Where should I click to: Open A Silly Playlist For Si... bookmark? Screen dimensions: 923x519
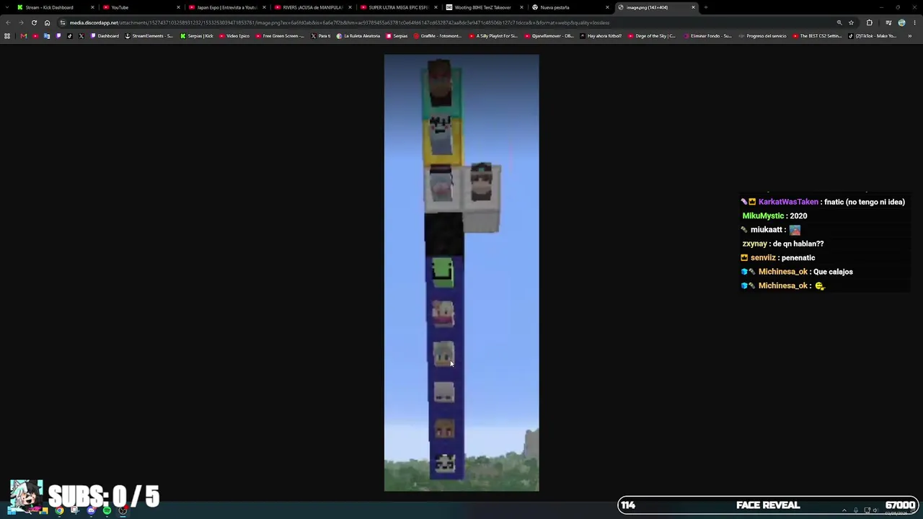(493, 36)
